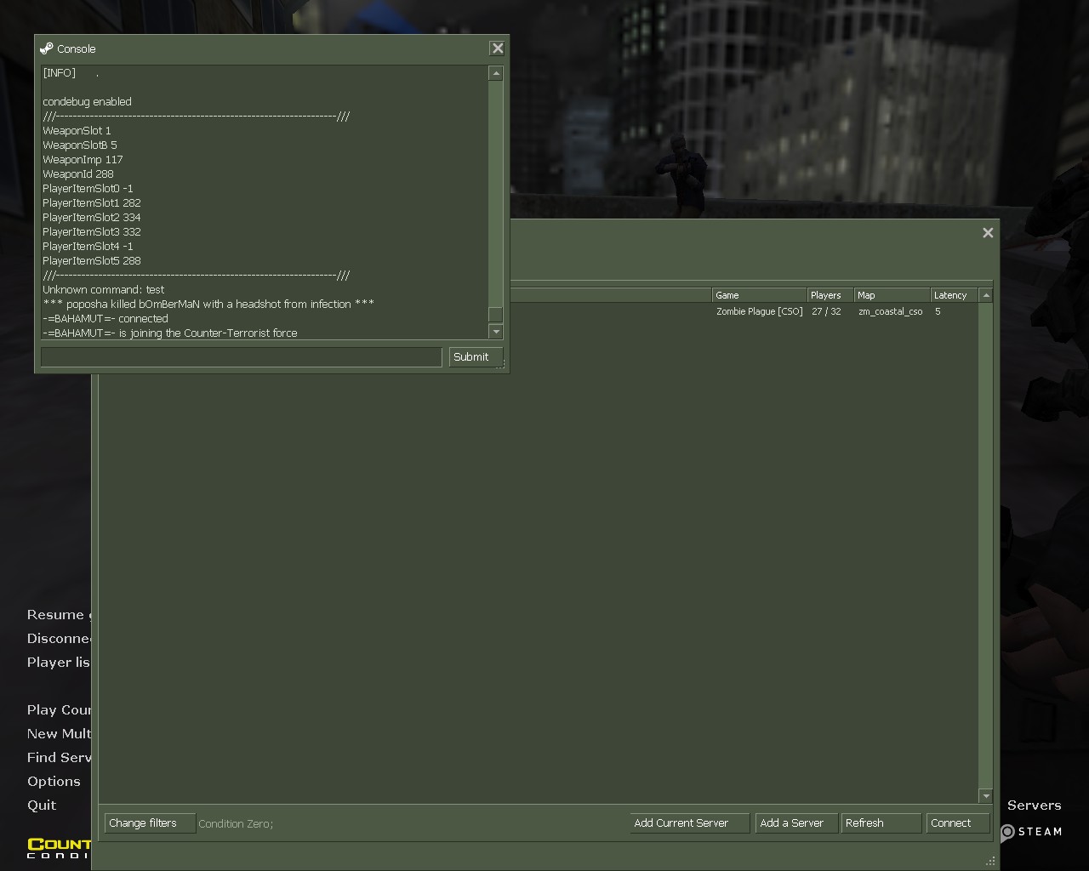Focus the console command input field

click(242, 357)
